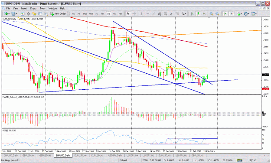Switch to the EURUSD,H4 chart tab
The width and height of the screenshot is (271, 163).
pos(80,155)
